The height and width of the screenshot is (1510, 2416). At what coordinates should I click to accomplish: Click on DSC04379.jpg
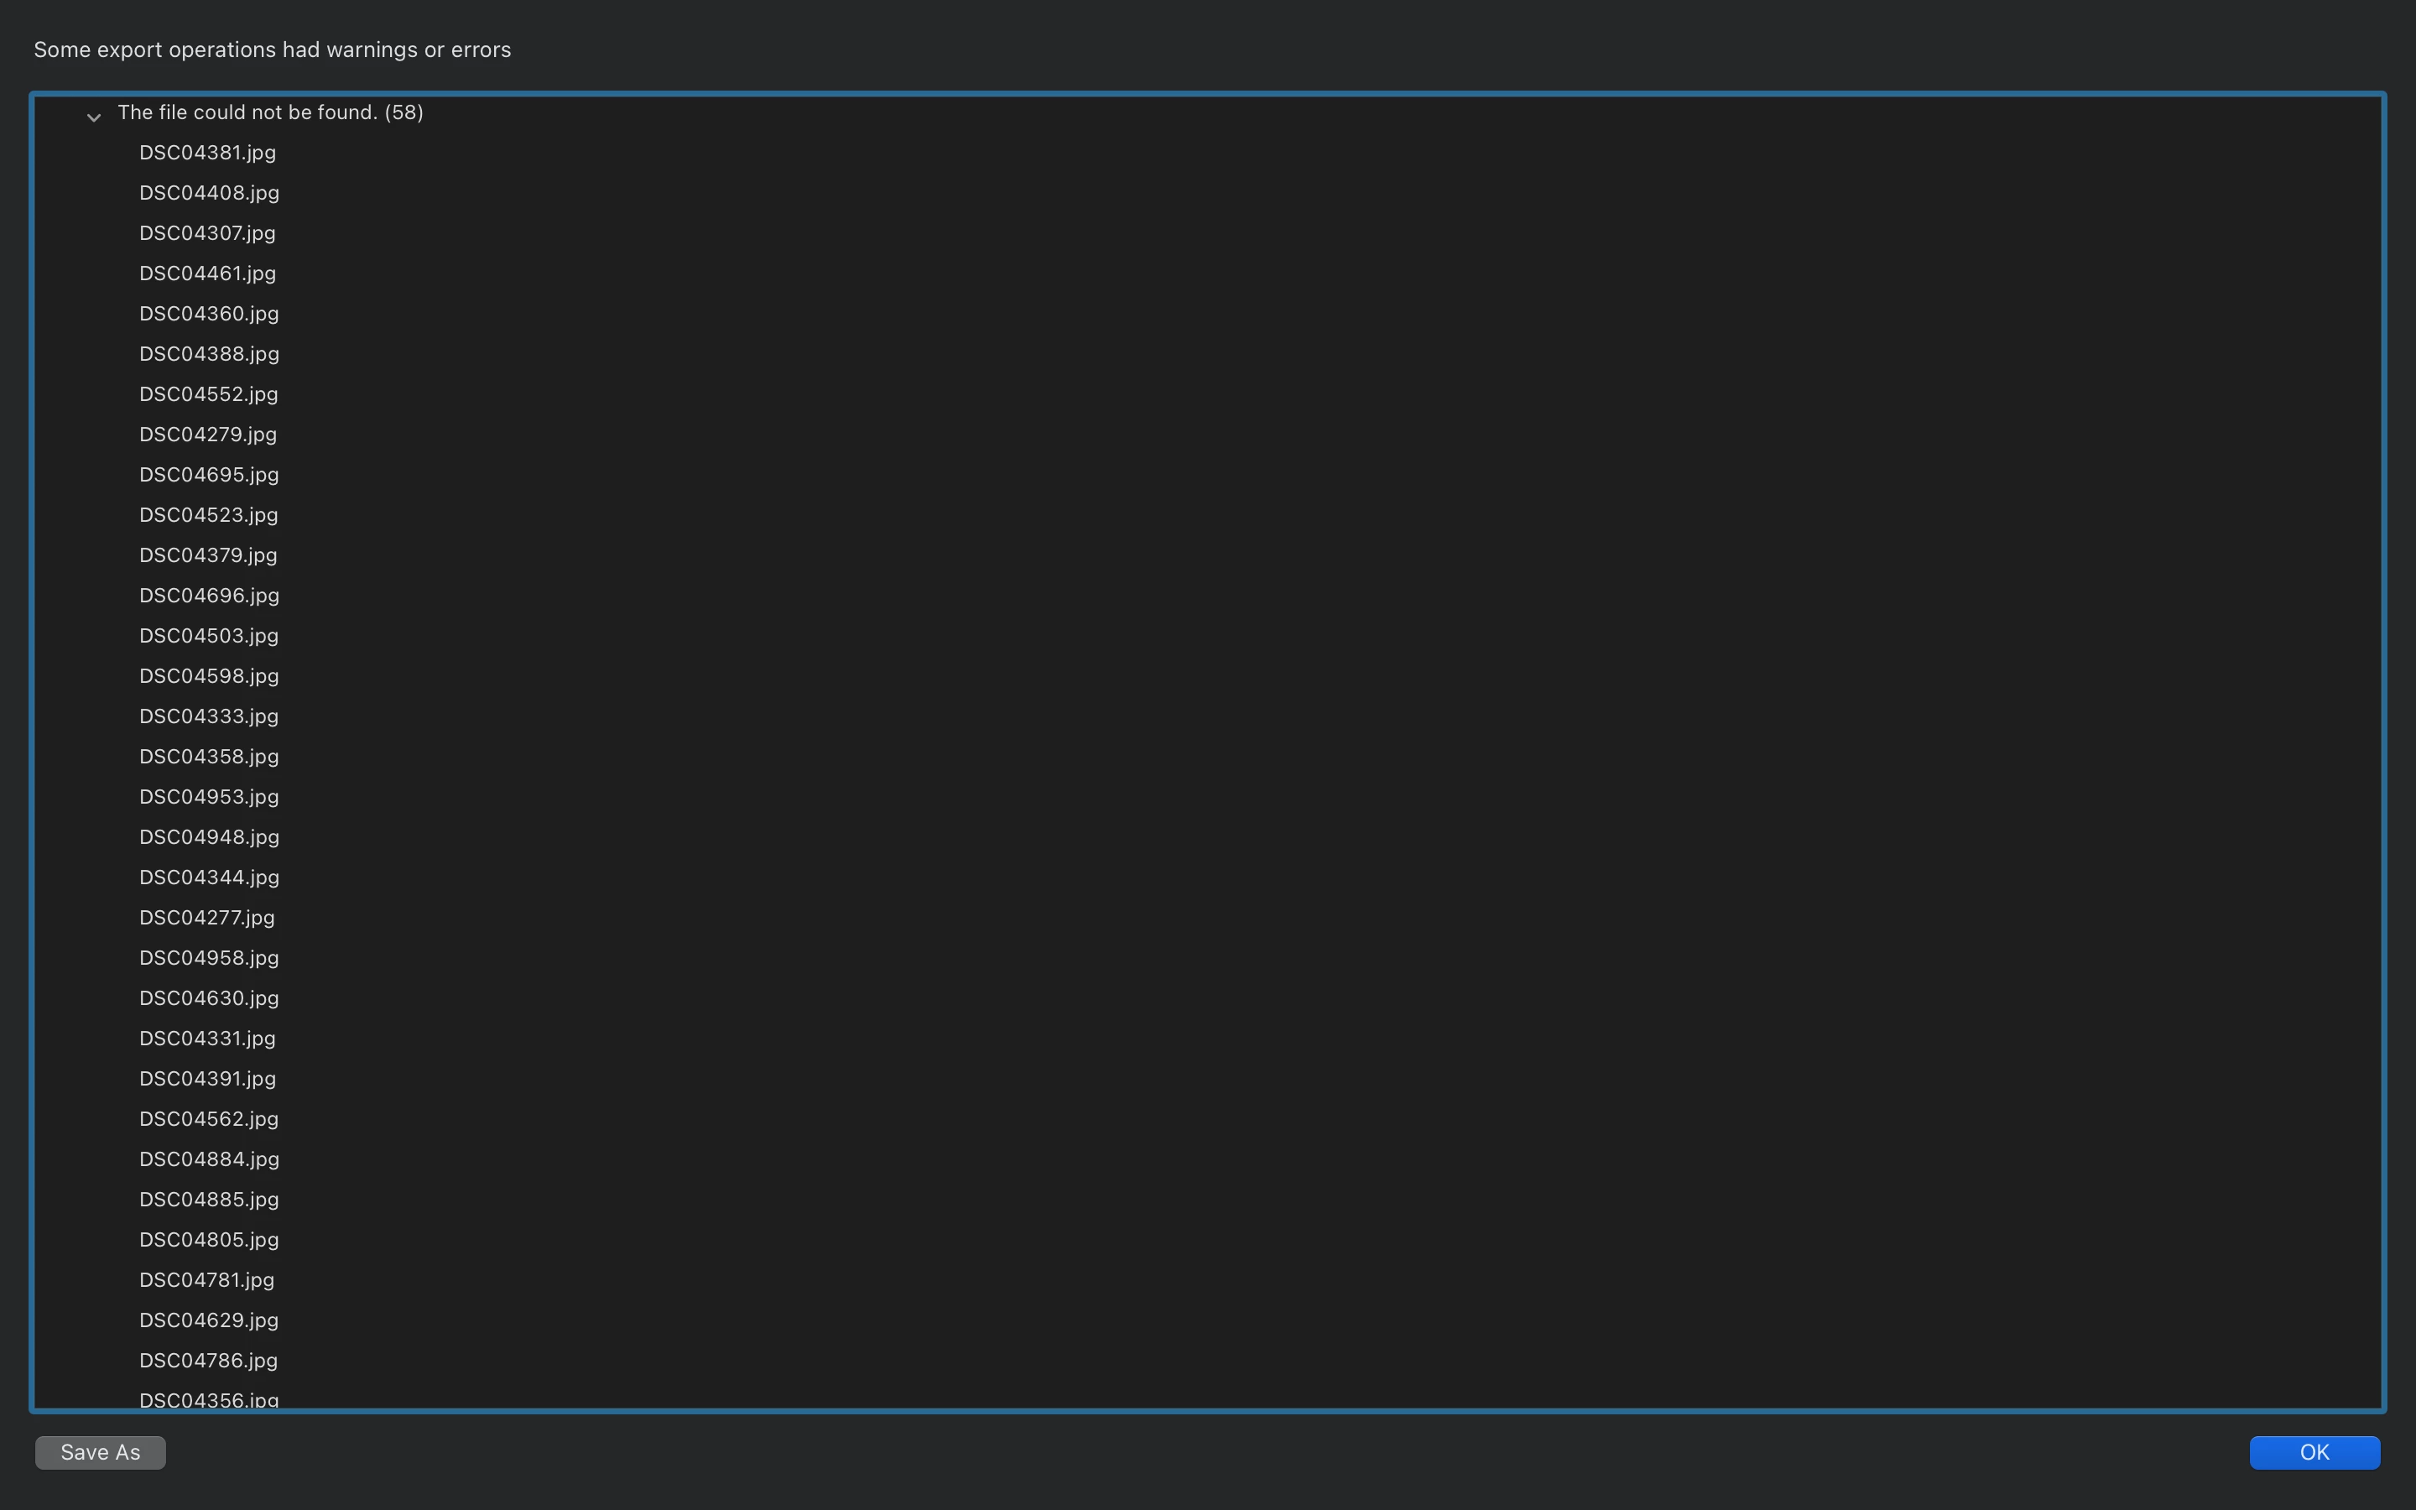click(208, 555)
